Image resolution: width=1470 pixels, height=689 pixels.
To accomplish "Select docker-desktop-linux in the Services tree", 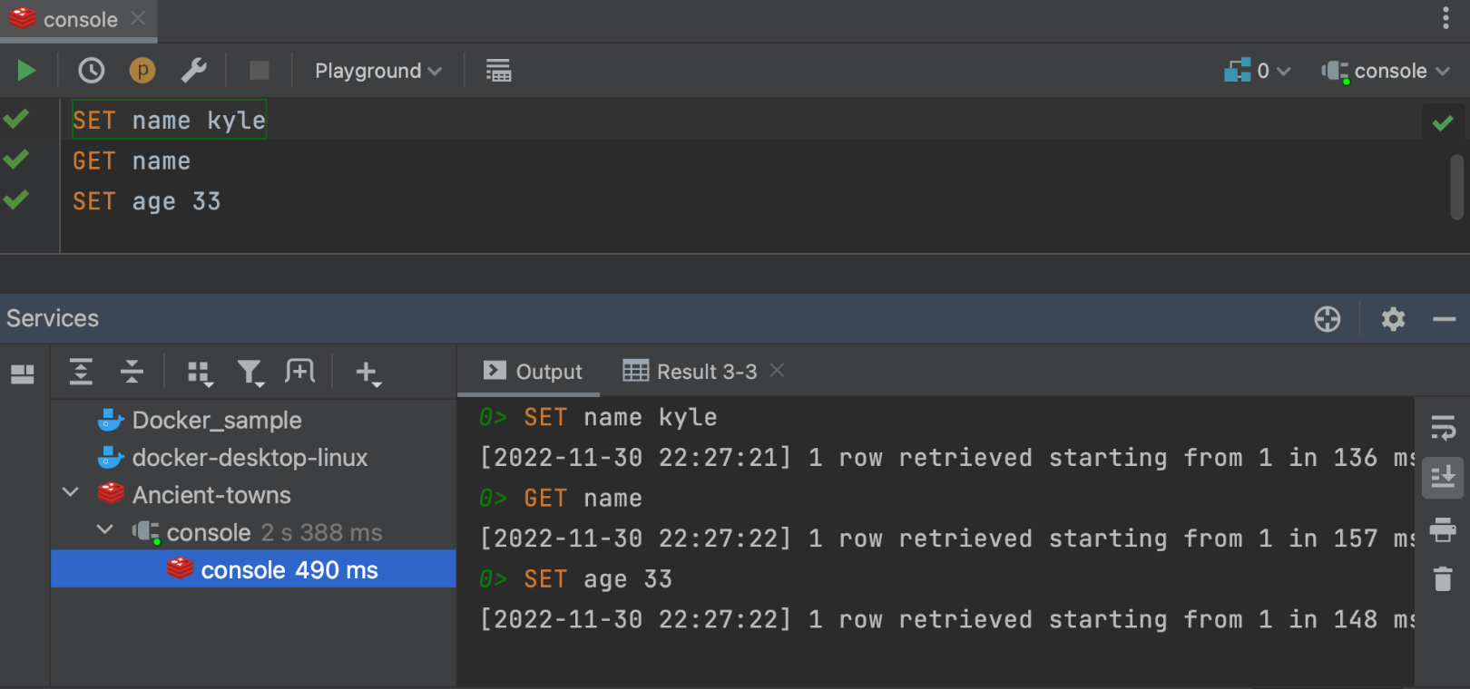I will (250, 458).
